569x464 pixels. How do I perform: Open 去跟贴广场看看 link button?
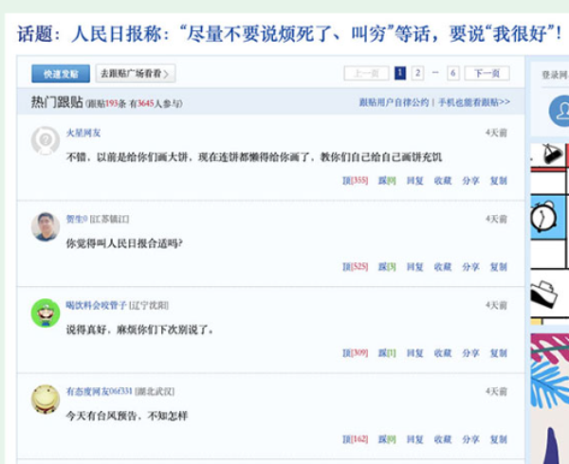pyautogui.click(x=136, y=74)
